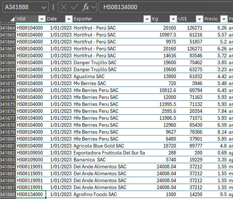
Task: Select HS08109050 in row 341882
Action: click(31, 153)
